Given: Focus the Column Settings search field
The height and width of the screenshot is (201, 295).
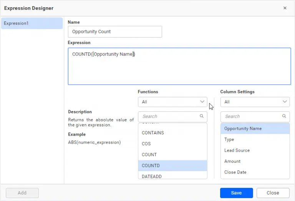Looking at the screenshot, I should click(252, 116).
